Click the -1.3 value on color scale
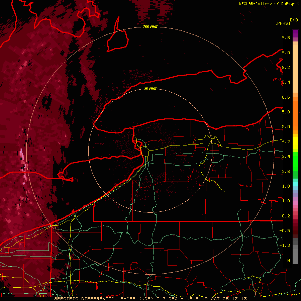 click(x=285, y=245)
